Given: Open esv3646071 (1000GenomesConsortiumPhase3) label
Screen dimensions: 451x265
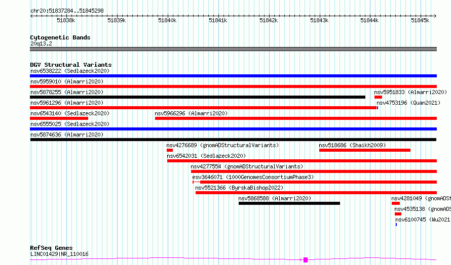Looking at the screenshot, I should [253, 177].
